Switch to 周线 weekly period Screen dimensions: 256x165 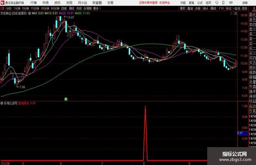coord(72,8)
